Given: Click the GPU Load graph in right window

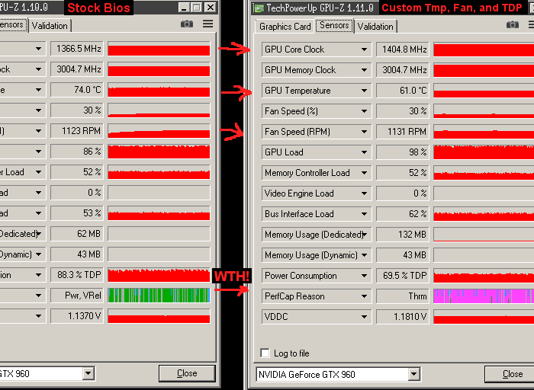Looking at the screenshot, I should point(484,152).
